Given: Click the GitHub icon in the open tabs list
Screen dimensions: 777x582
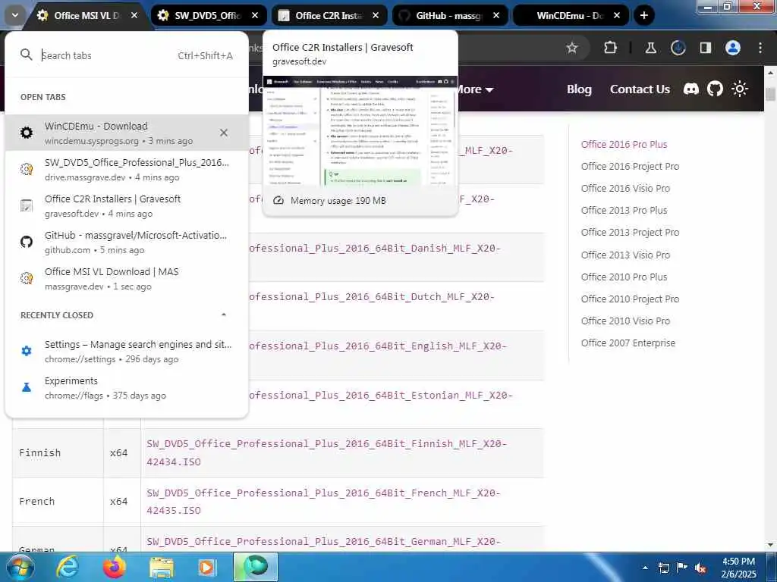Looking at the screenshot, I should pyautogui.click(x=27, y=242).
